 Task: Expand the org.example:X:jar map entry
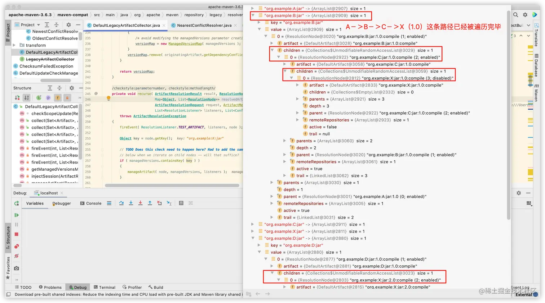[253, 231]
